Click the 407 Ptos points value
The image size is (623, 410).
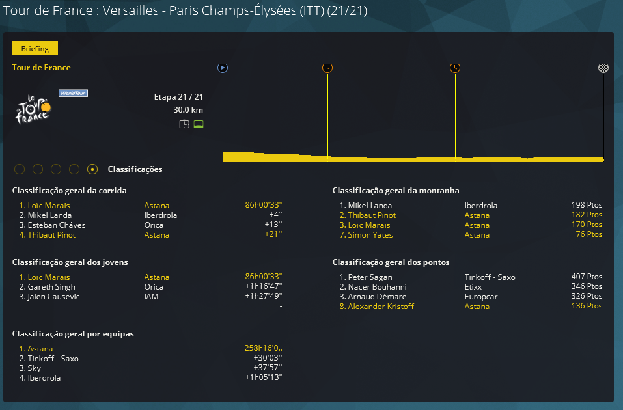pyautogui.click(x=587, y=277)
